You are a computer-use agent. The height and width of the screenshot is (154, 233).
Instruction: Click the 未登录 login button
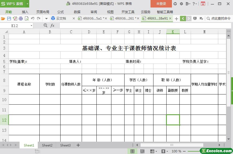click(x=161, y=4)
